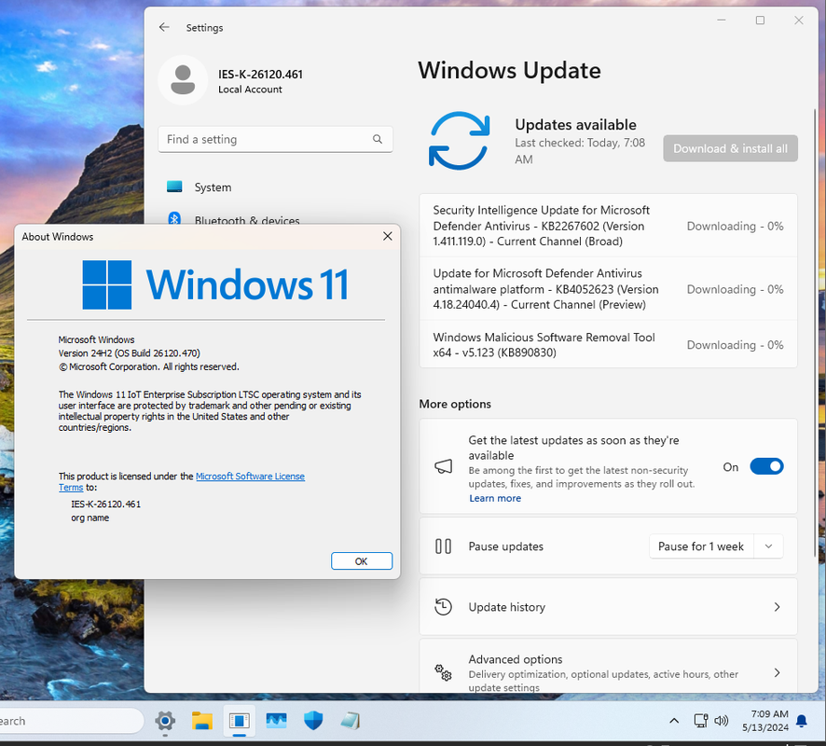The width and height of the screenshot is (826, 746).
Task: Maximize the Settings window
Action: pos(760,20)
